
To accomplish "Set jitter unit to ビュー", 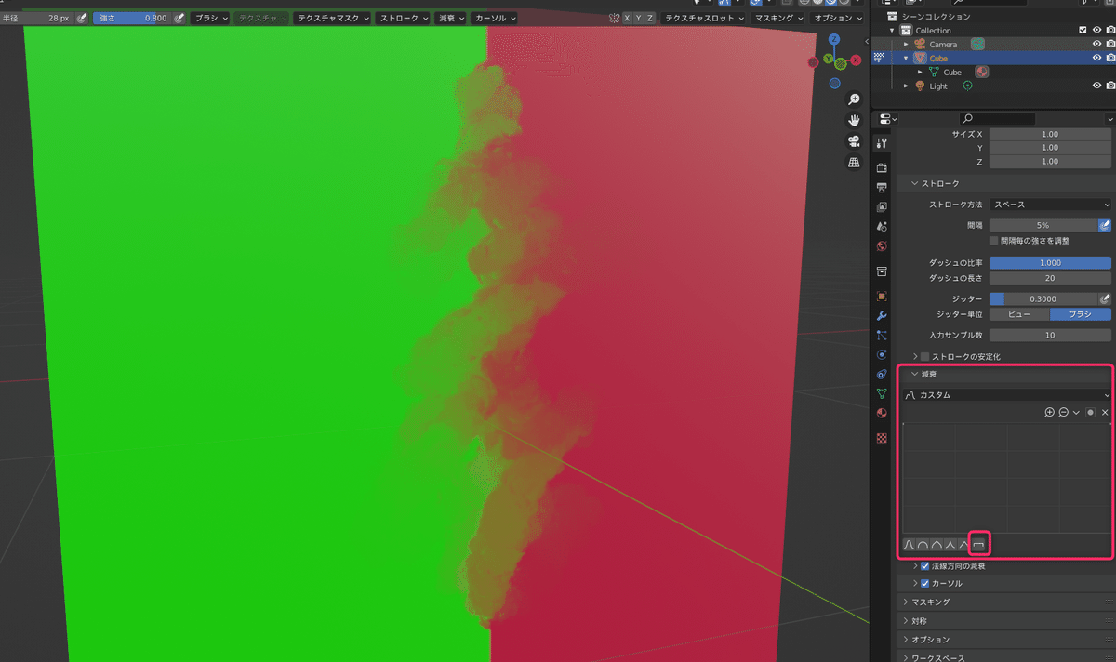I will (1019, 314).
